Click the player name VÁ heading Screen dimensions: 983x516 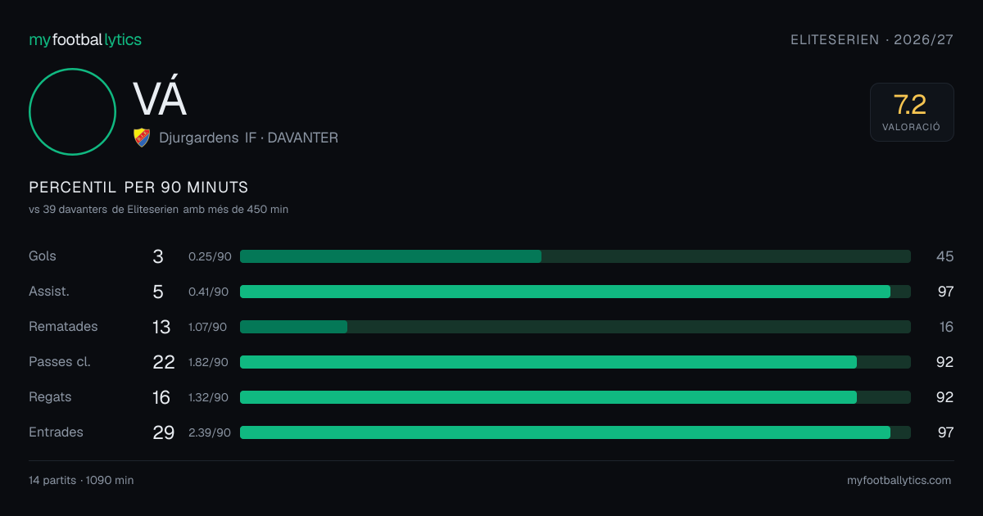tap(160, 100)
